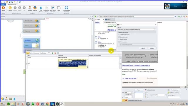Select the Get radio button
The height and width of the screenshot is (106, 188).
click(x=146, y=95)
